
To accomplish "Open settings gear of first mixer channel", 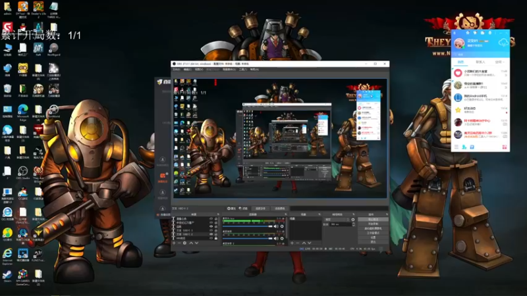I will click(x=282, y=226).
